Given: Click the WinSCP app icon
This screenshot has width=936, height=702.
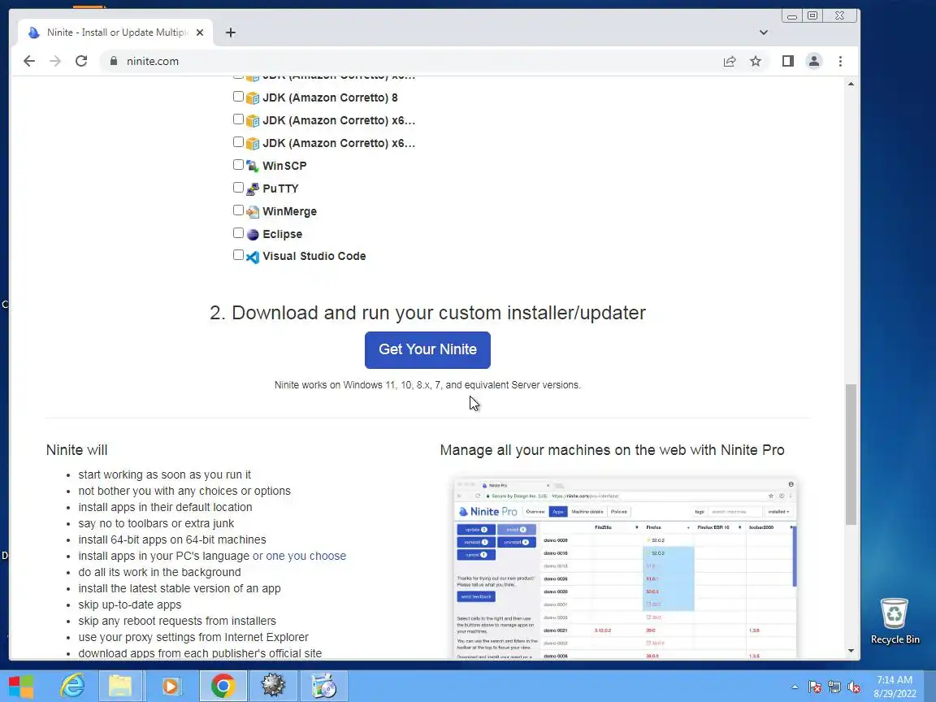Looking at the screenshot, I should 253,166.
